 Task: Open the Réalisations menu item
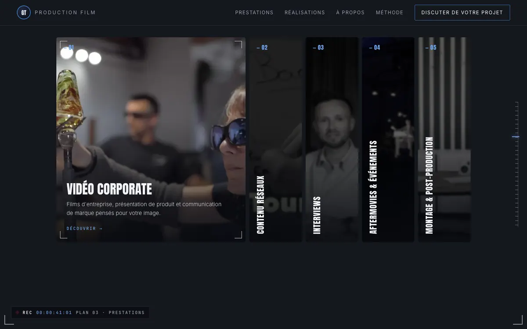(305, 13)
